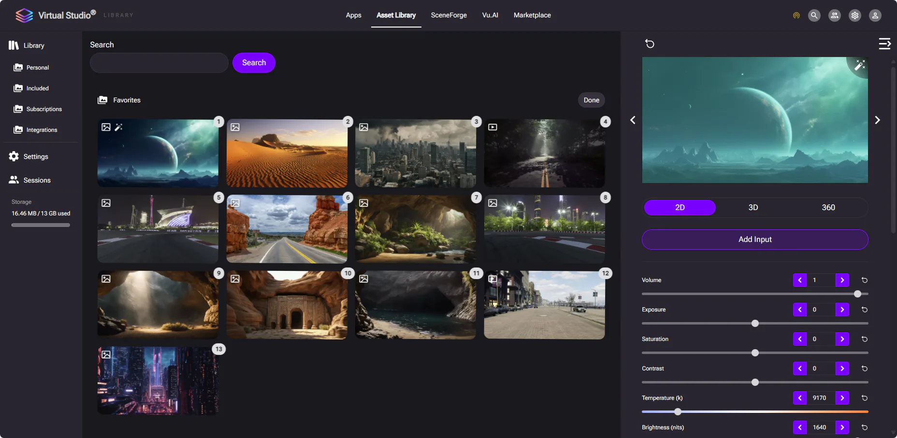
Task: Reset the Exposure value
Action: pos(865,310)
